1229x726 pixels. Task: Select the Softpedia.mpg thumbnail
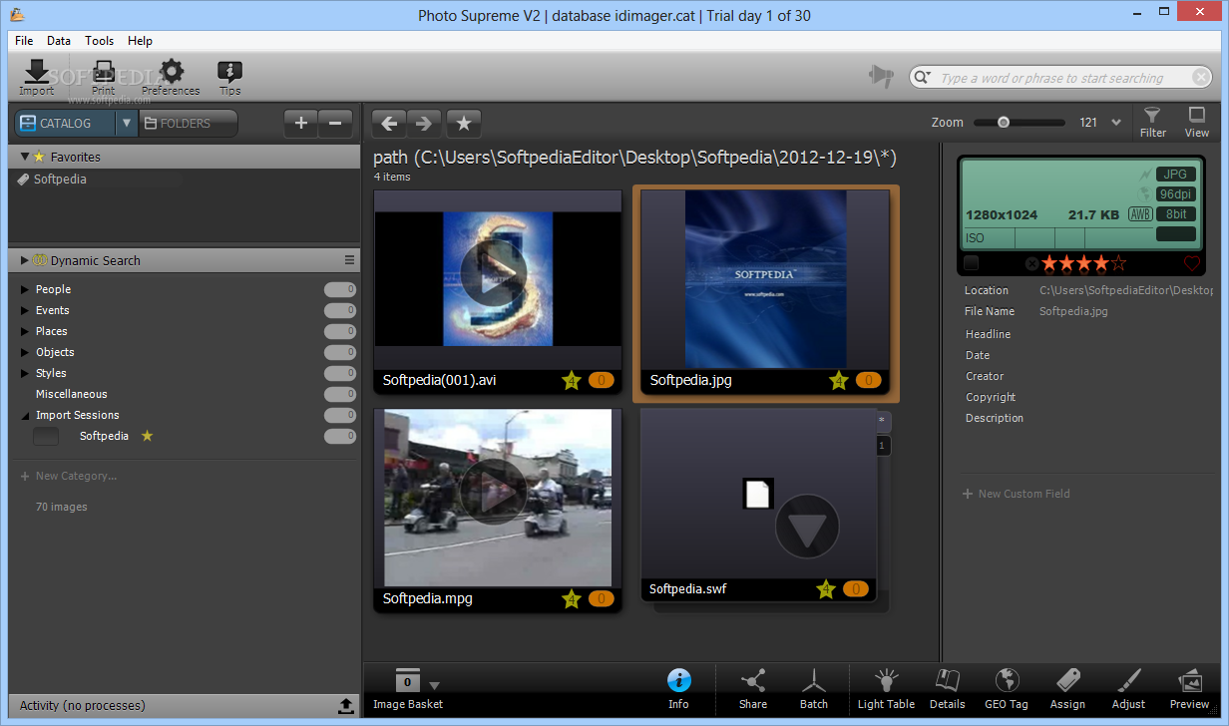(x=498, y=498)
